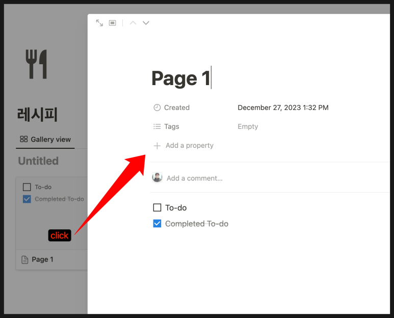Go to next page chevron
This screenshot has width=394, height=318.
tap(146, 23)
